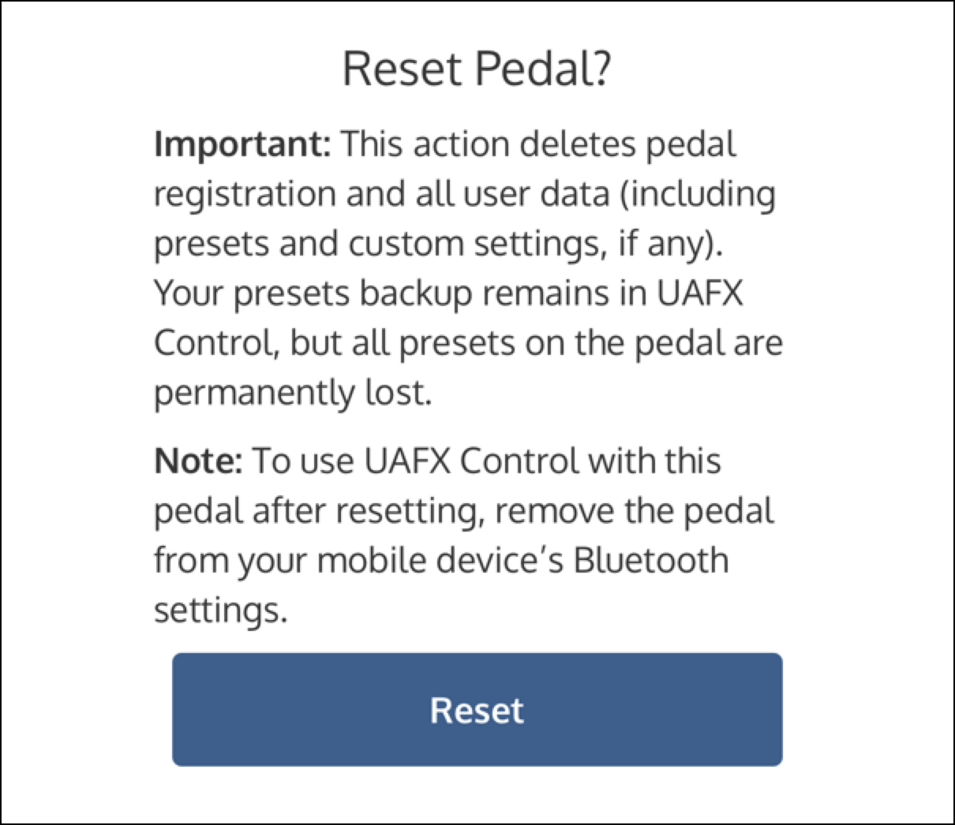Click "UAFX" after "backup remains in"

pyautogui.click(x=699, y=293)
